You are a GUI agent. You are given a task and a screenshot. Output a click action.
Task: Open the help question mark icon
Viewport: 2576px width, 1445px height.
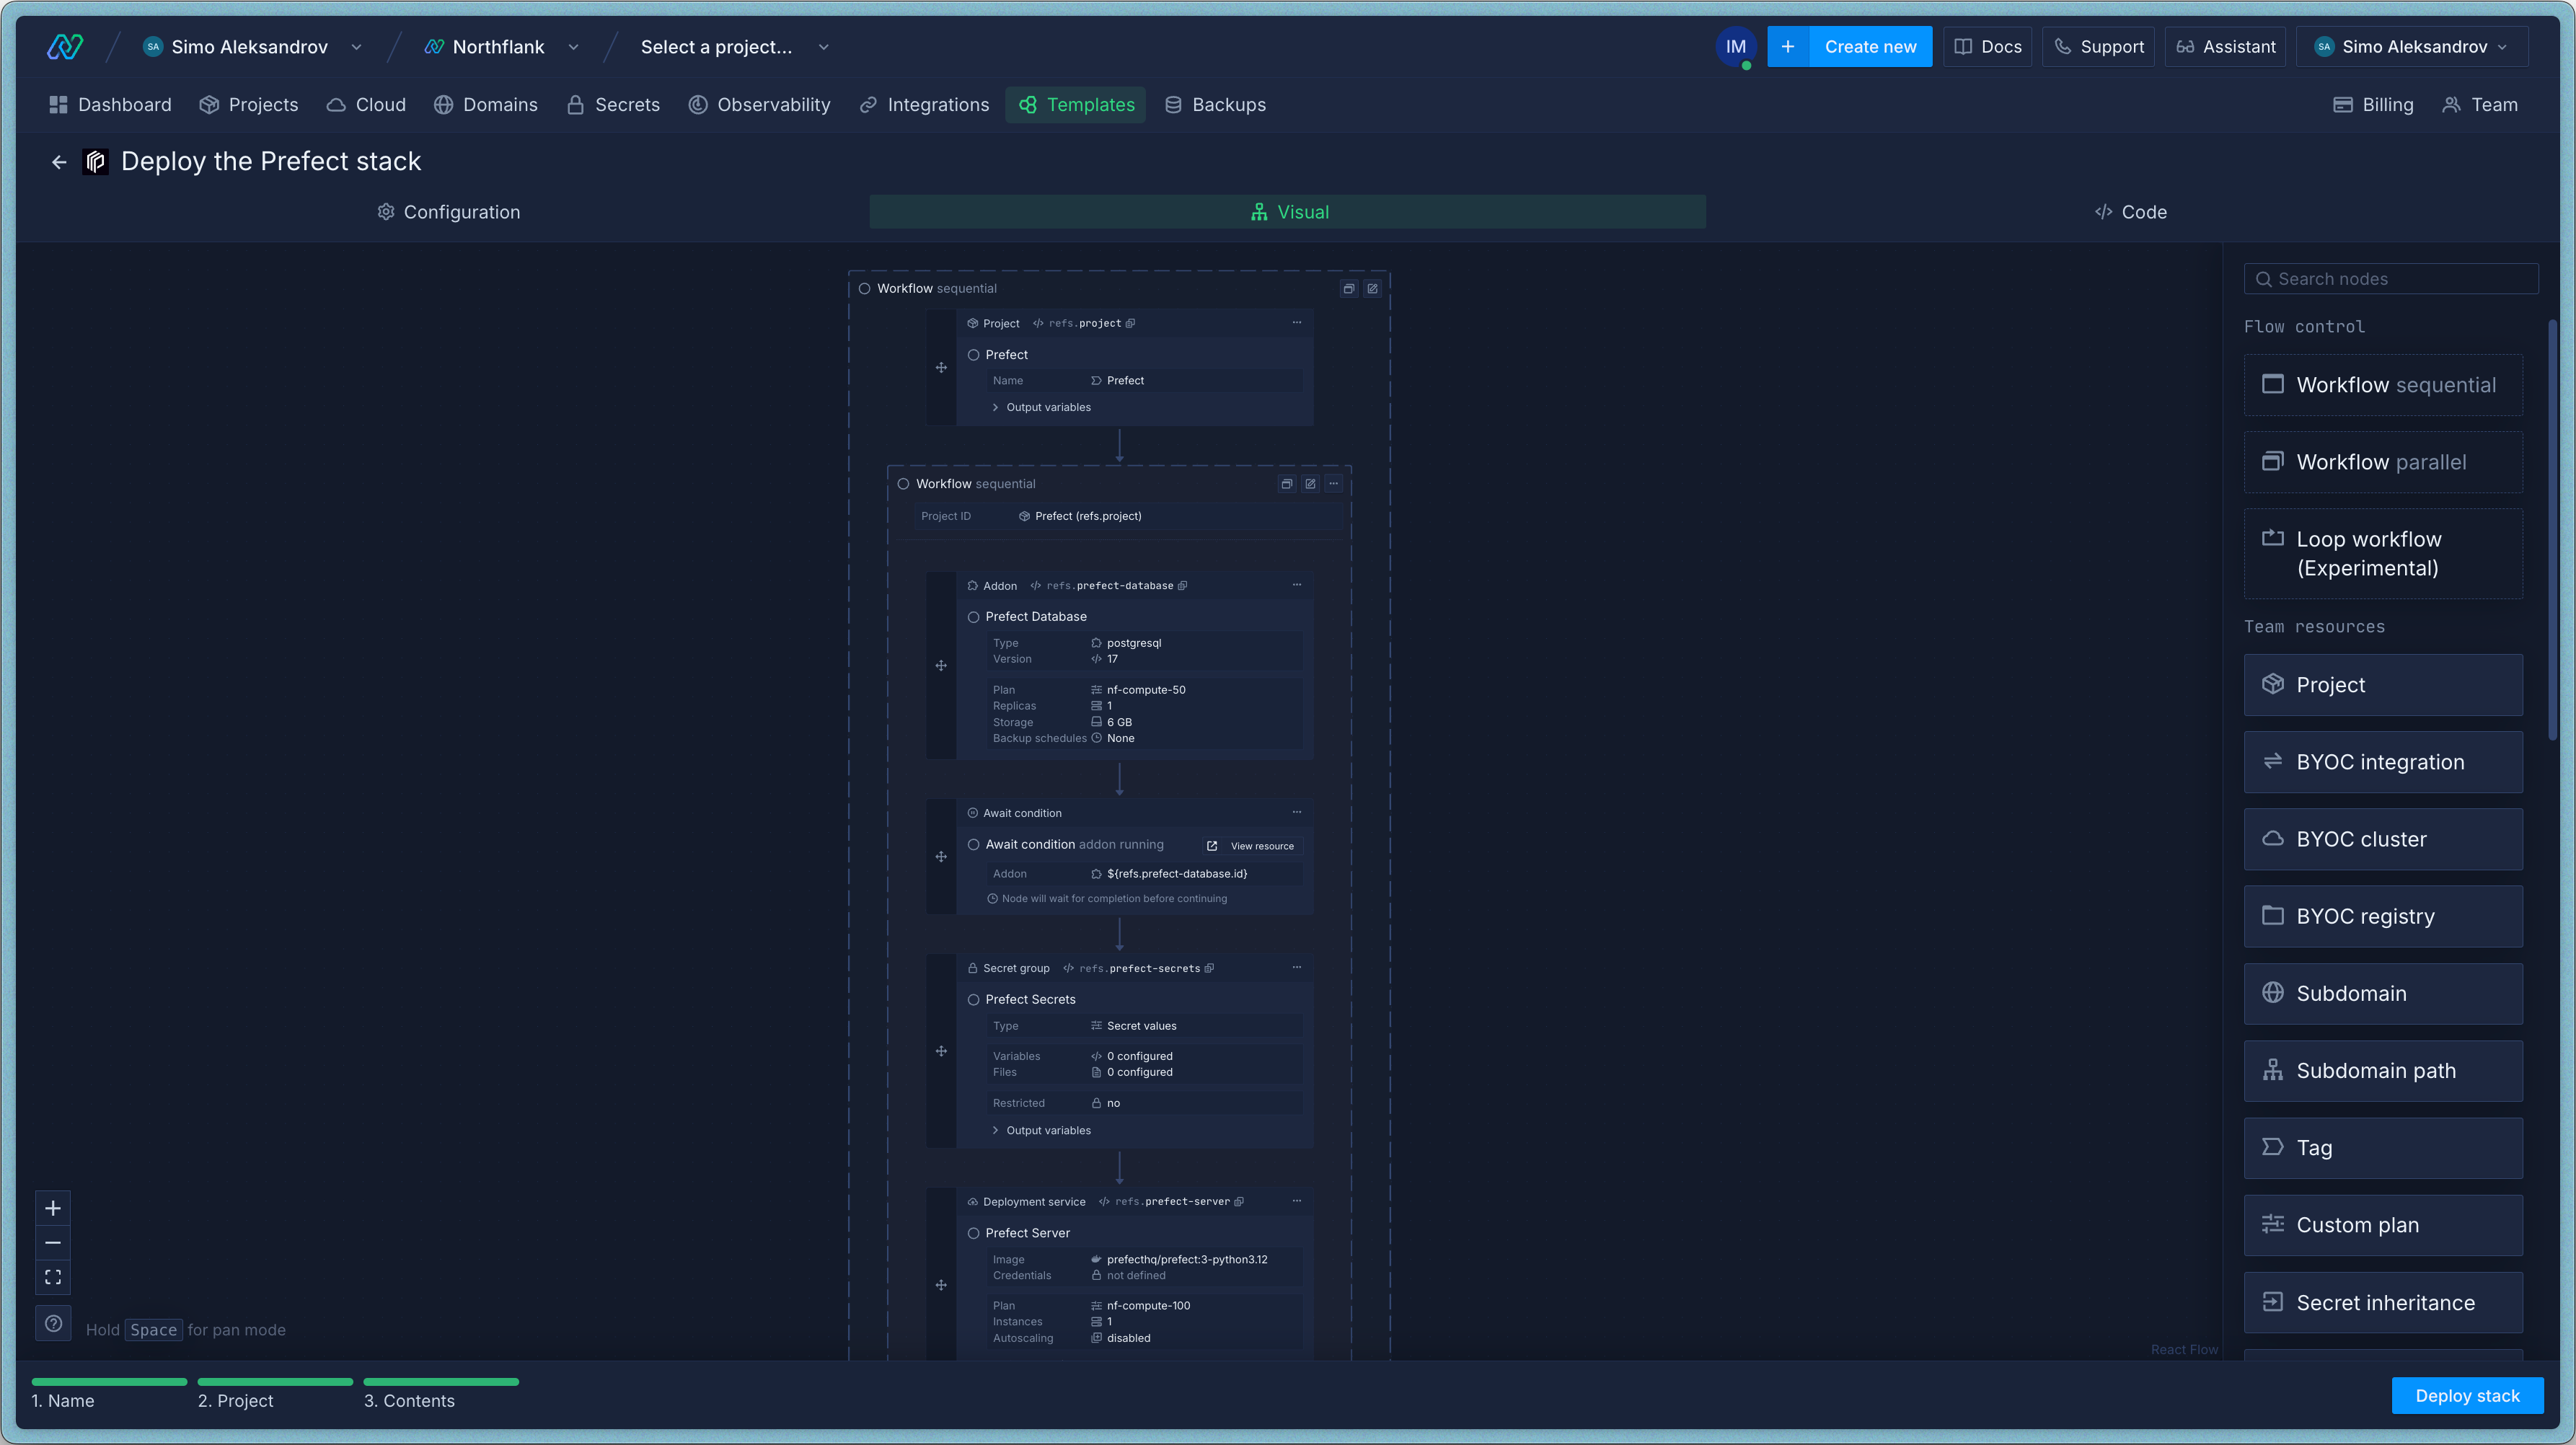pos(53,1323)
